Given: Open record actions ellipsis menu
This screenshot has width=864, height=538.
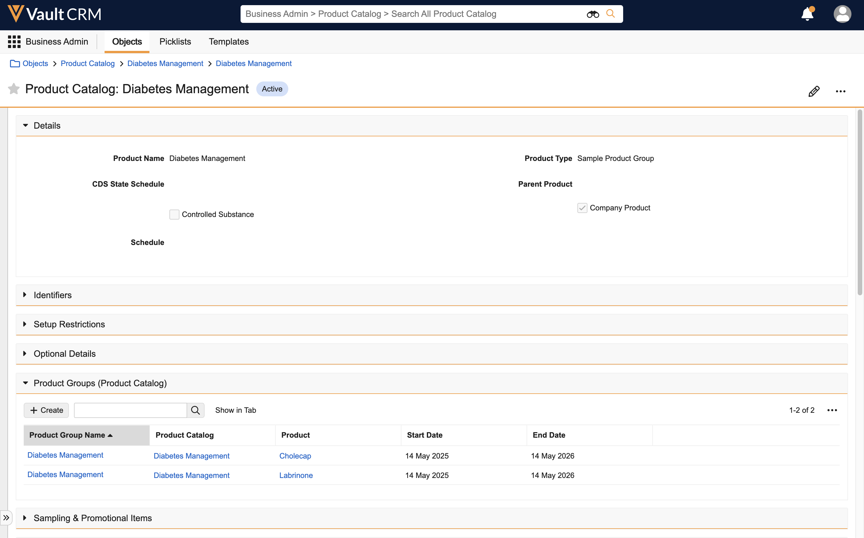Looking at the screenshot, I should pos(841,91).
